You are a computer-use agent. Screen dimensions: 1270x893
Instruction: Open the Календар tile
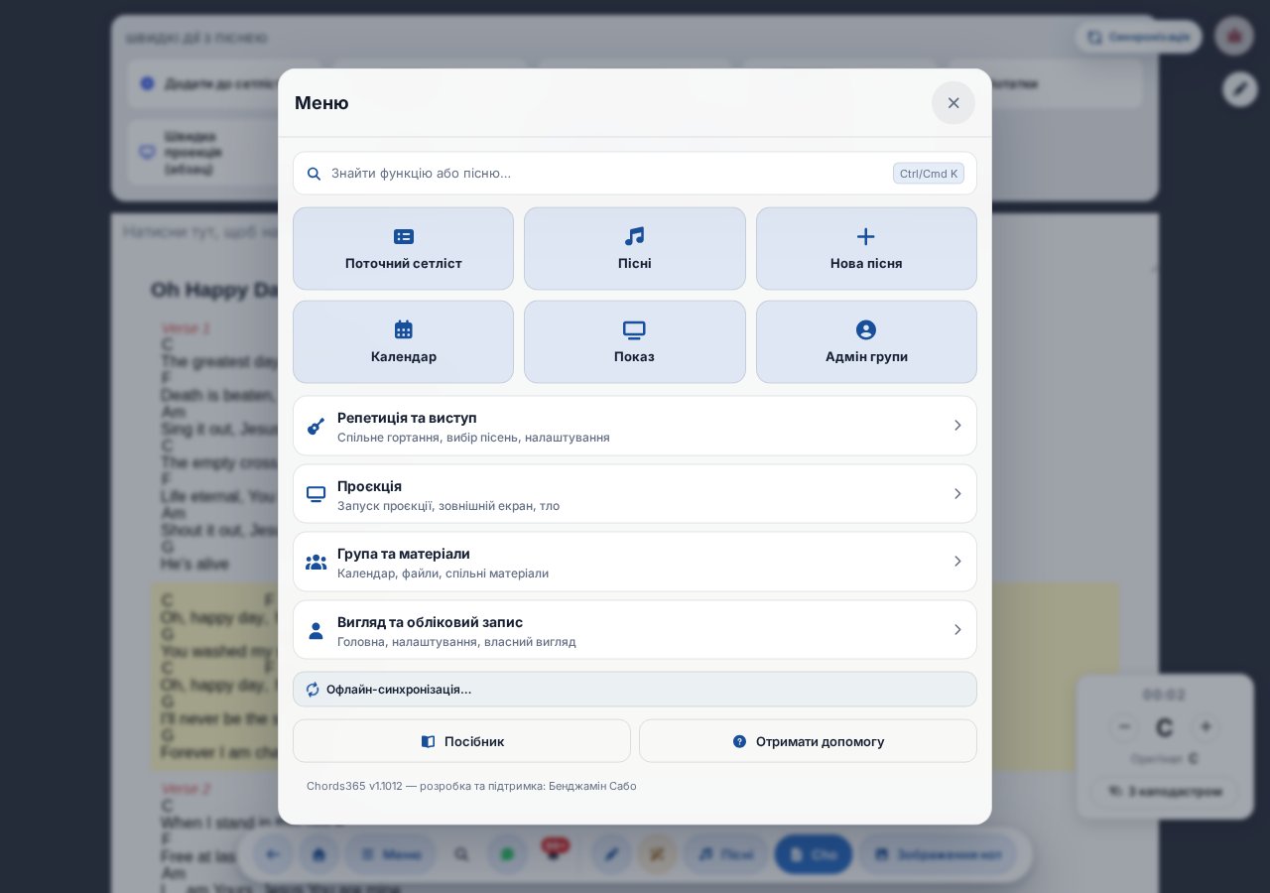pyautogui.click(x=403, y=341)
